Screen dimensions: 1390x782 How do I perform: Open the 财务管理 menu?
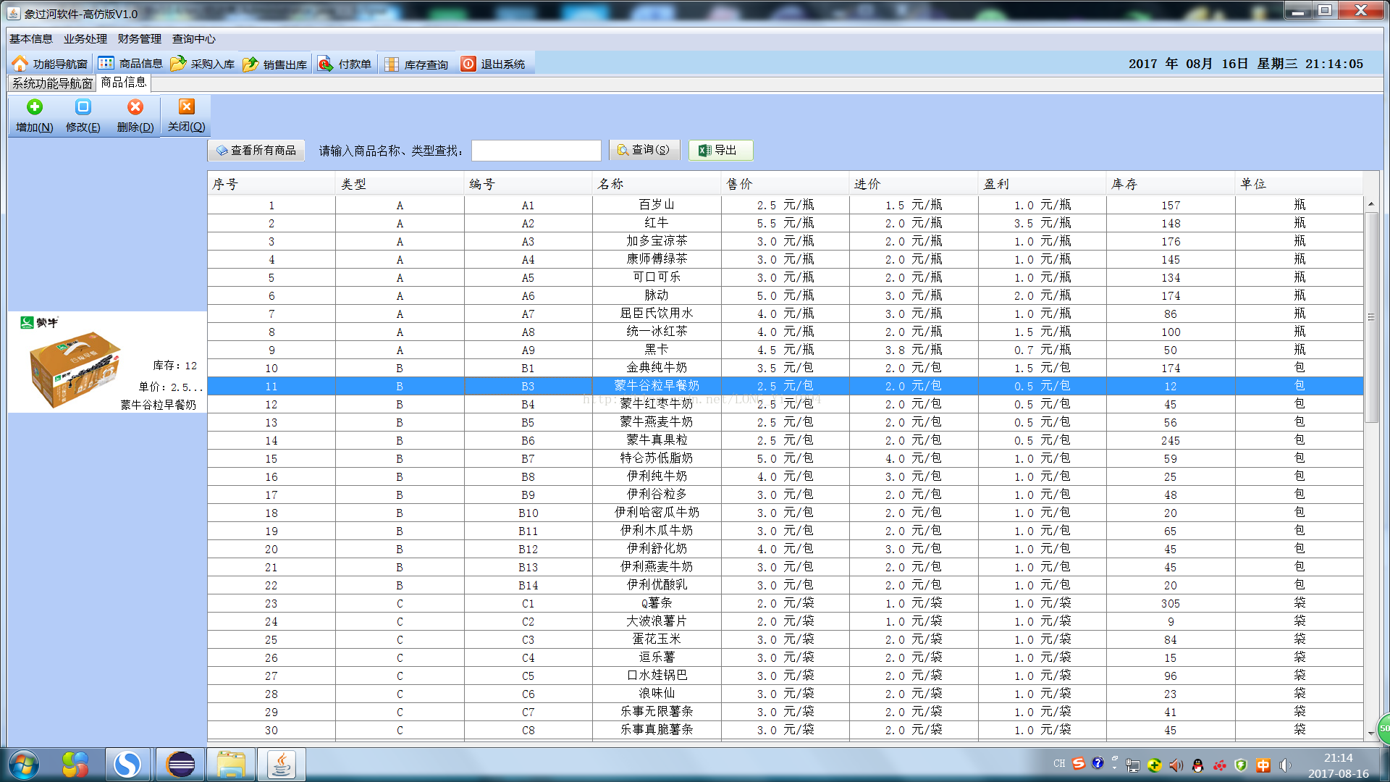click(x=140, y=39)
